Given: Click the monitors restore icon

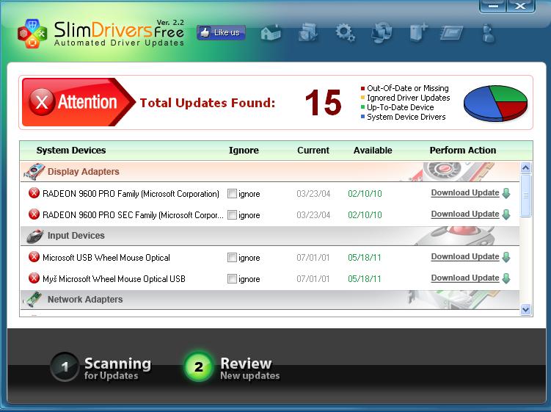Looking at the screenshot, I should pos(382,32).
